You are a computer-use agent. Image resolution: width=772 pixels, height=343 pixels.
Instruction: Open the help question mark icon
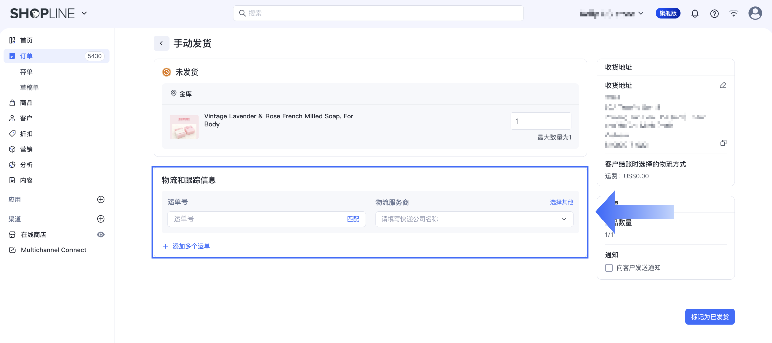pyautogui.click(x=714, y=13)
